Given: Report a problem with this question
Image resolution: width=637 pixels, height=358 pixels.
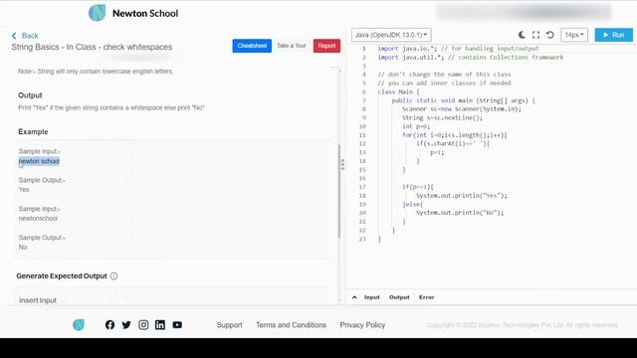Looking at the screenshot, I should [326, 46].
